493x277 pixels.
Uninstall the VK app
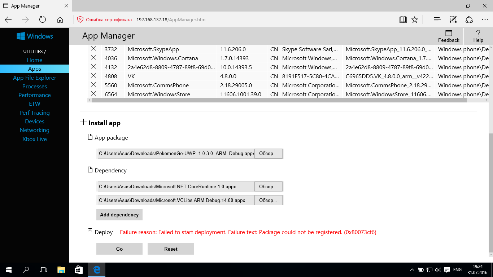pos(93,76)
